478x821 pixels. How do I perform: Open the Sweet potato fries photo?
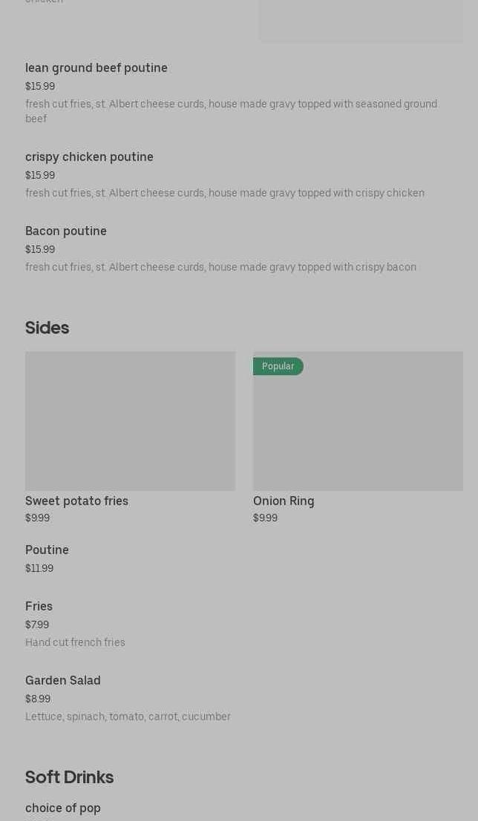[x=130, y=421]
